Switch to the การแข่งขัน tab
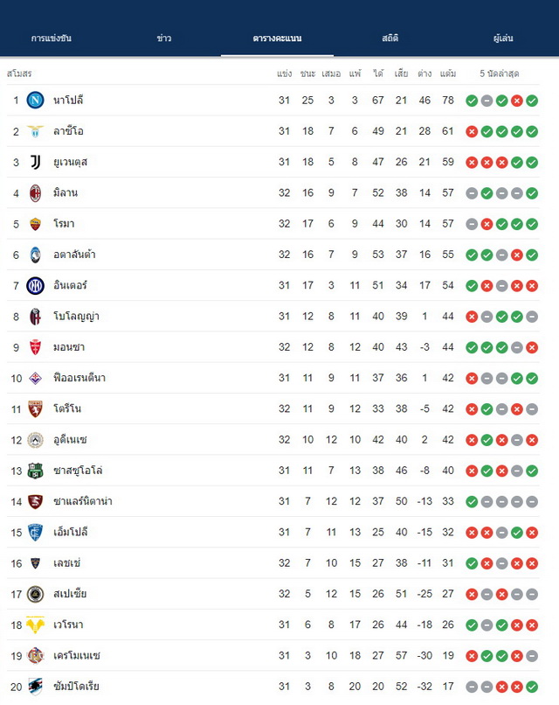Image resolution: width=559 pixels, height=705 pixels. tap(52, 38)
